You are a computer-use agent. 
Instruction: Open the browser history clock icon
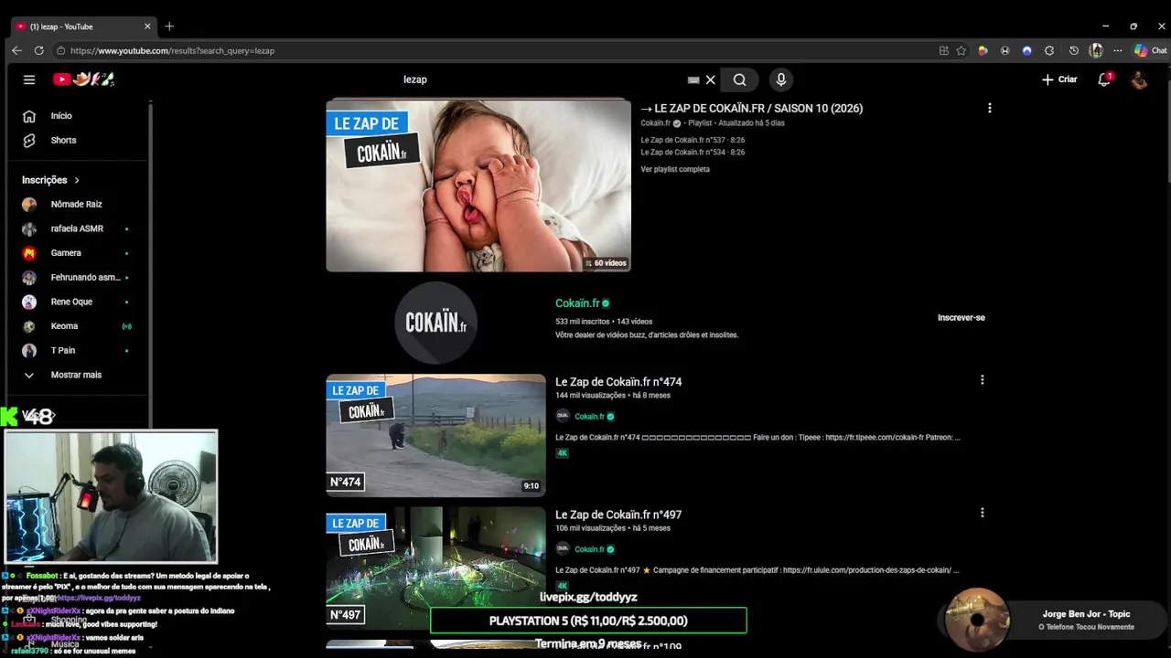(x=1074, y=50)
